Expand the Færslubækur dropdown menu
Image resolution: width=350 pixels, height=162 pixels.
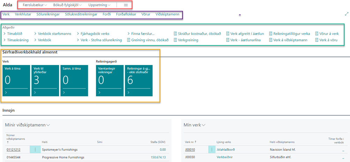pyautogui.click(x=35, y=5)
